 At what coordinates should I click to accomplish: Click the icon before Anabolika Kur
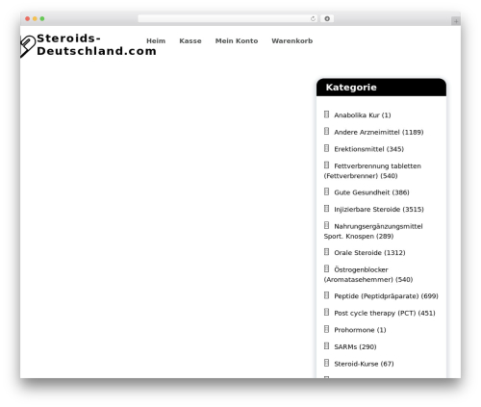(326, 114)
